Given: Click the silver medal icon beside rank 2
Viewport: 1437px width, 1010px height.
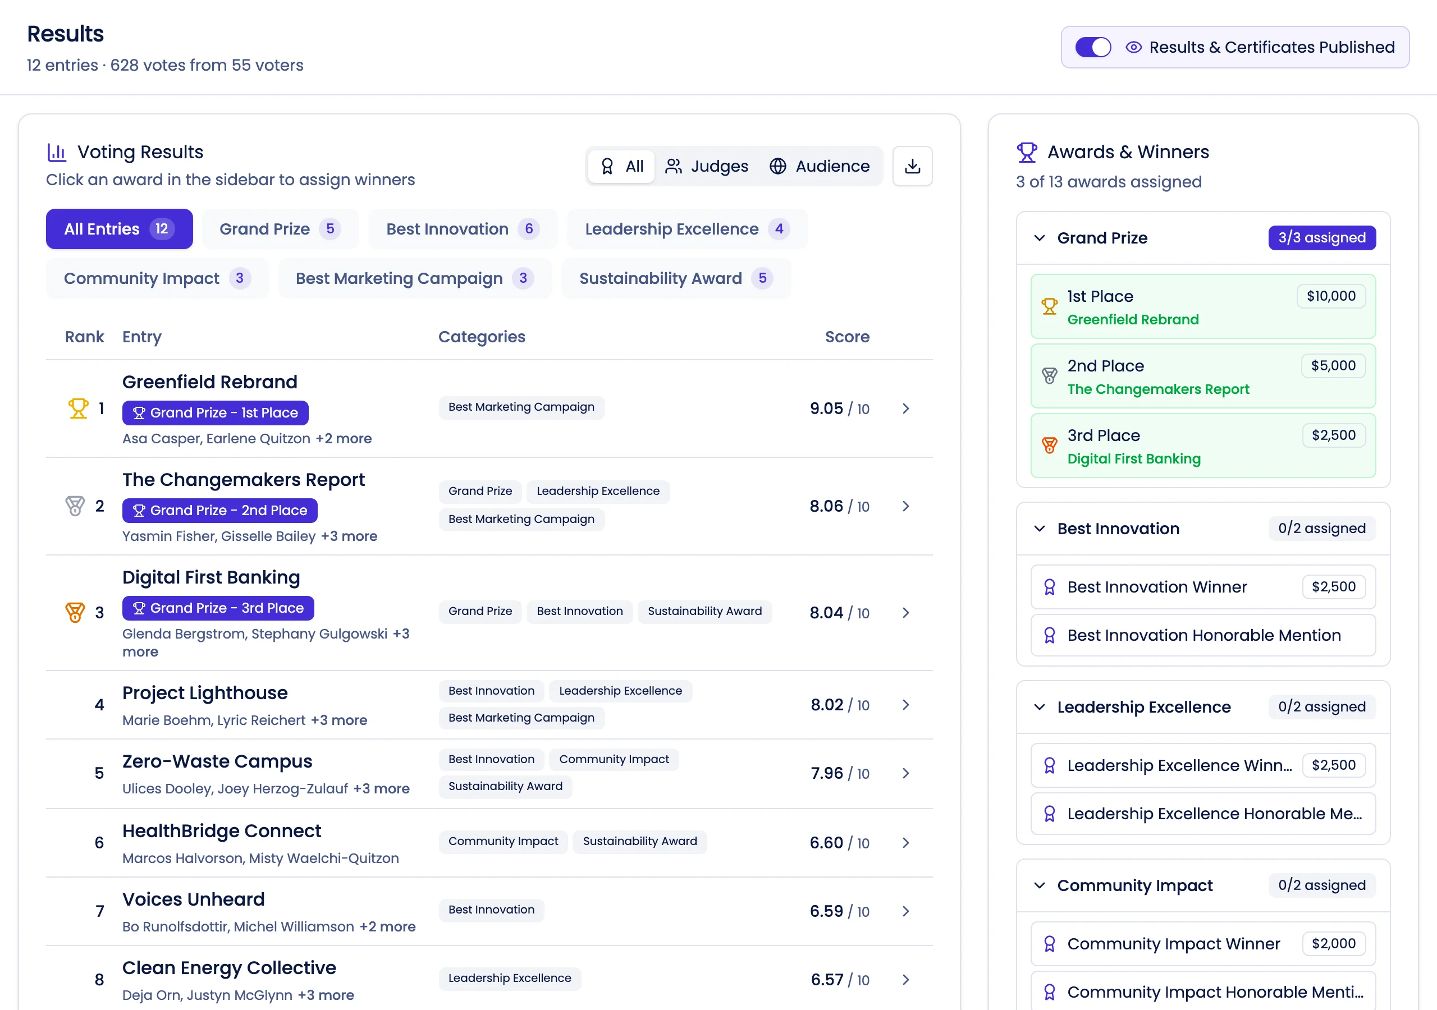Looking at the screenshot, I should click(75, 506).
